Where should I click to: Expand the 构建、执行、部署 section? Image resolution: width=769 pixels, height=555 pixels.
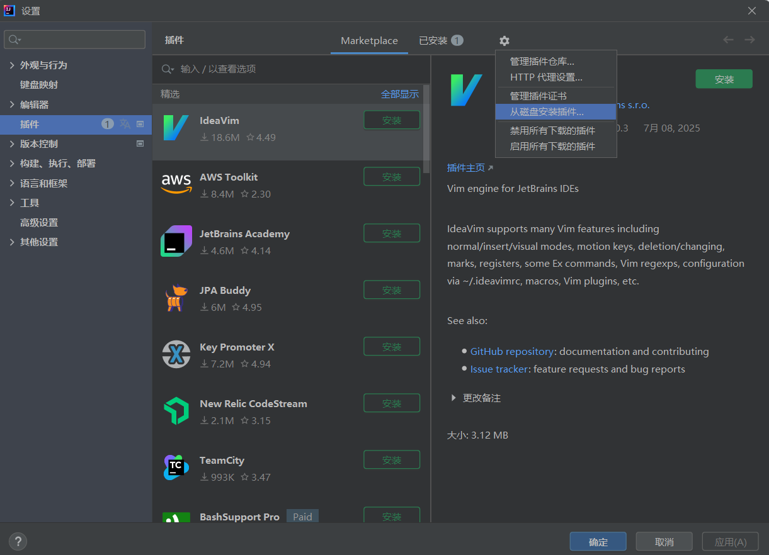pos(12,163)
